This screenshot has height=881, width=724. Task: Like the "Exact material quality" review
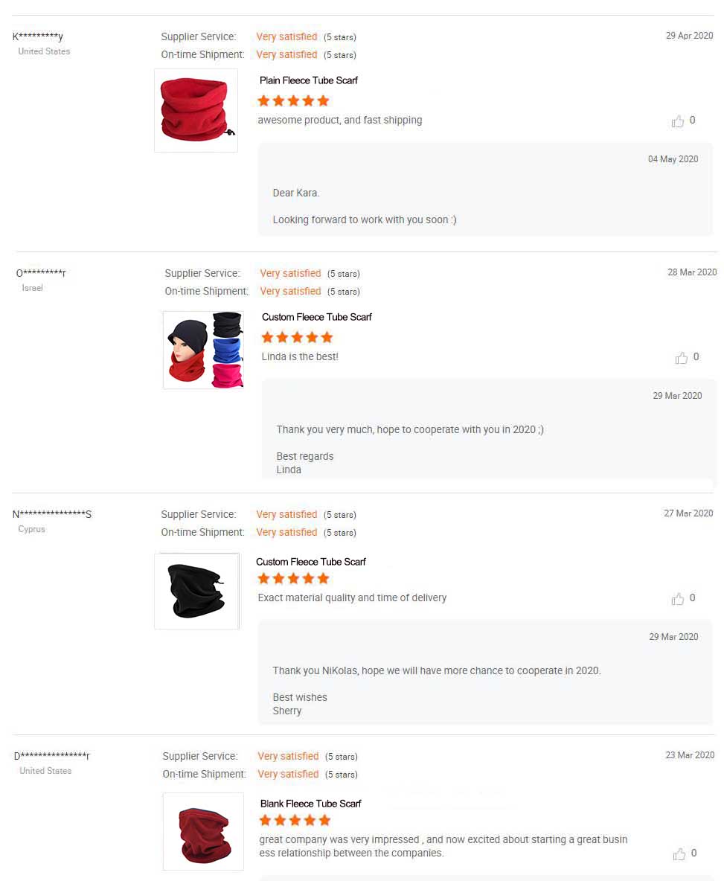[x=678, y=599]
